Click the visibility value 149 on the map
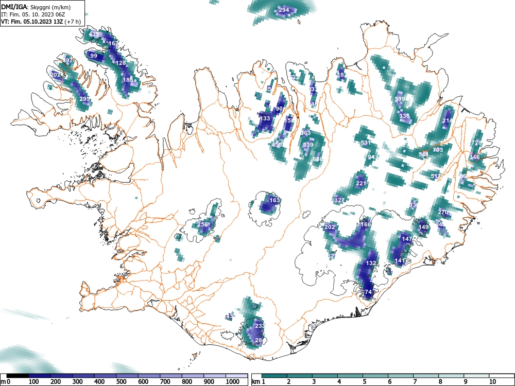515x386 pixels. pos(424,227)
